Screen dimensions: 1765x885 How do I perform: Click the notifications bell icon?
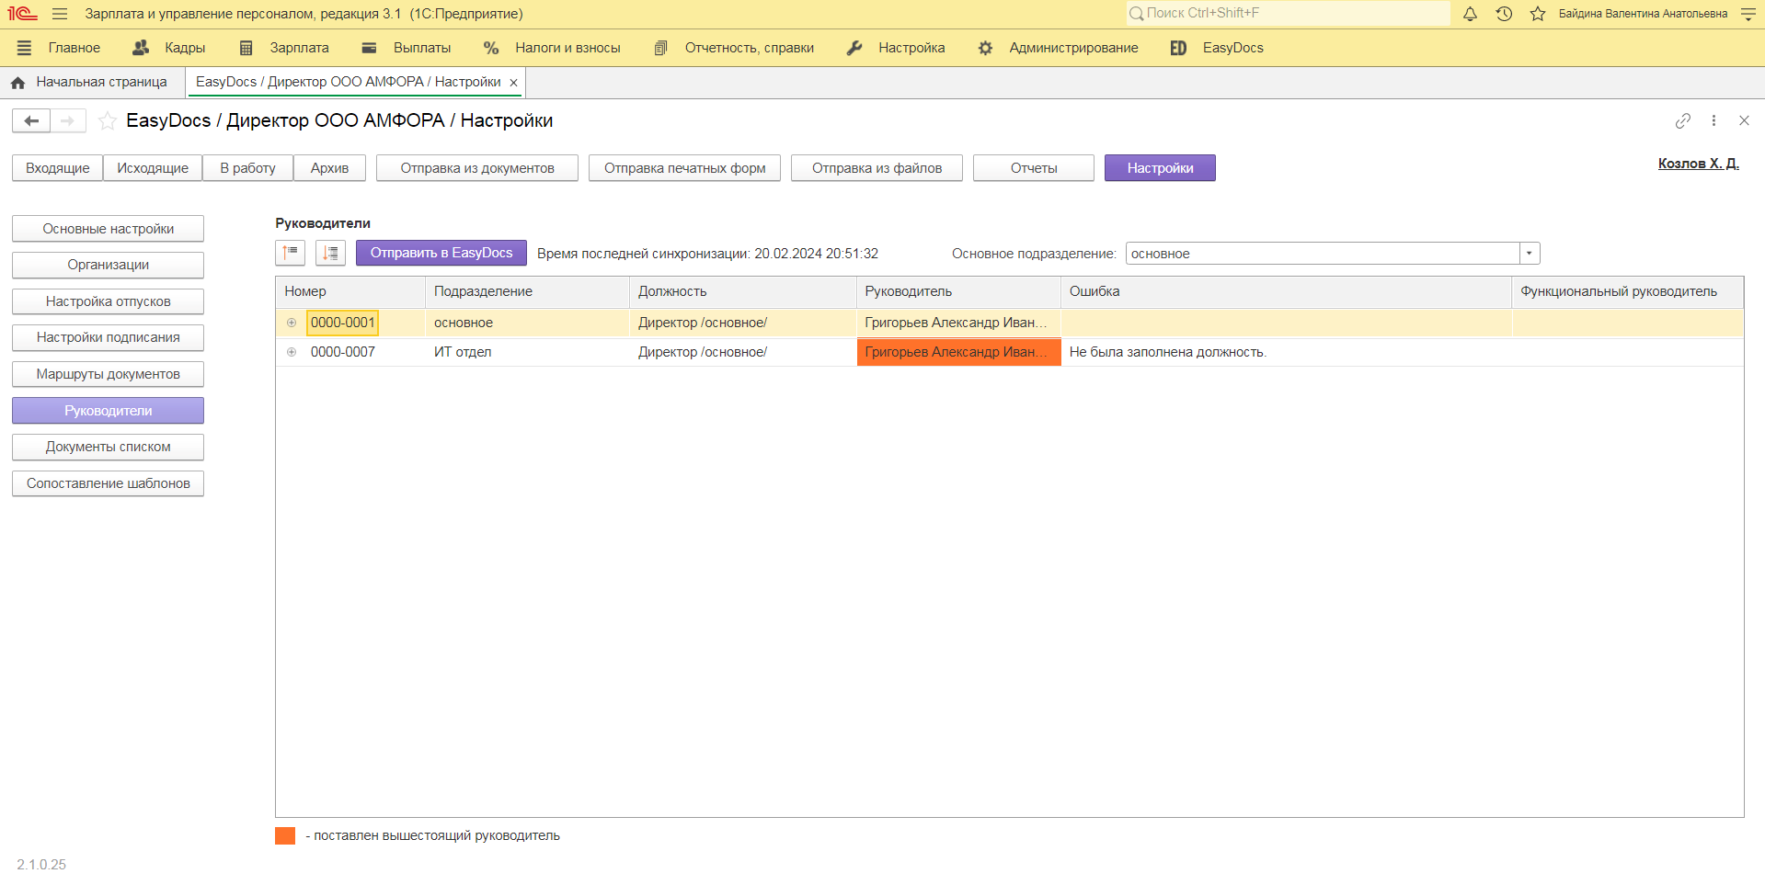(1470, 14)
